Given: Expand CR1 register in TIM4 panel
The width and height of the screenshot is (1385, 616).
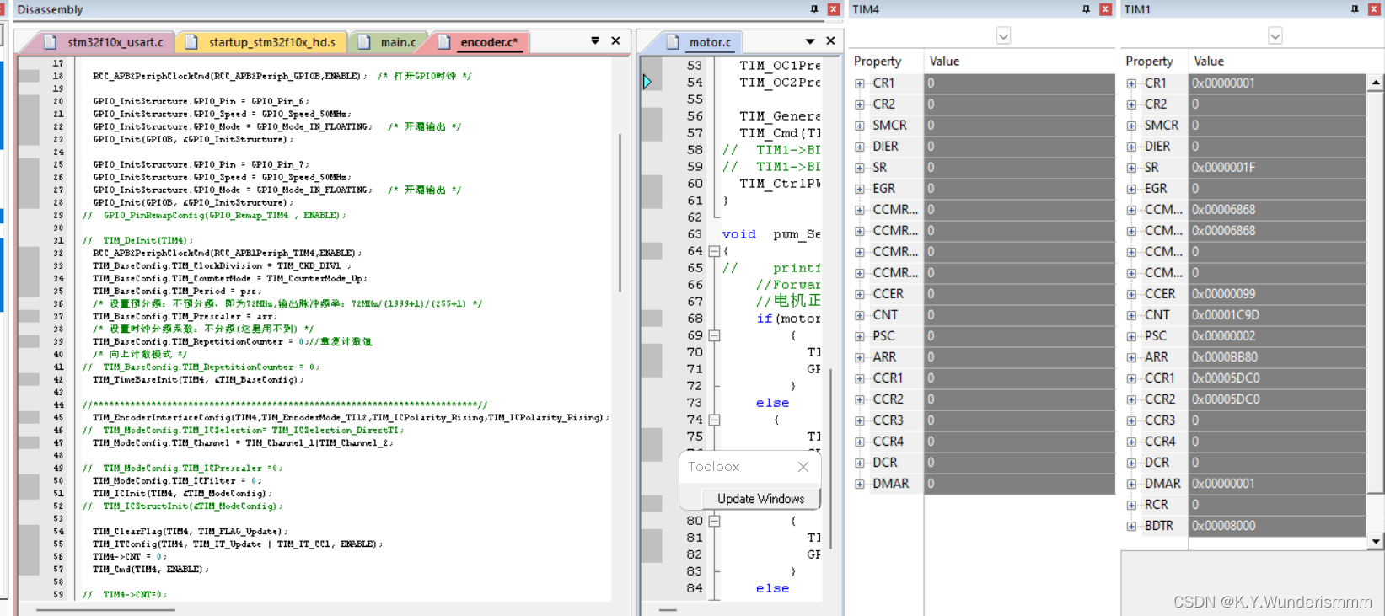Looking at the screenshot, I should (x=860, y=83).
